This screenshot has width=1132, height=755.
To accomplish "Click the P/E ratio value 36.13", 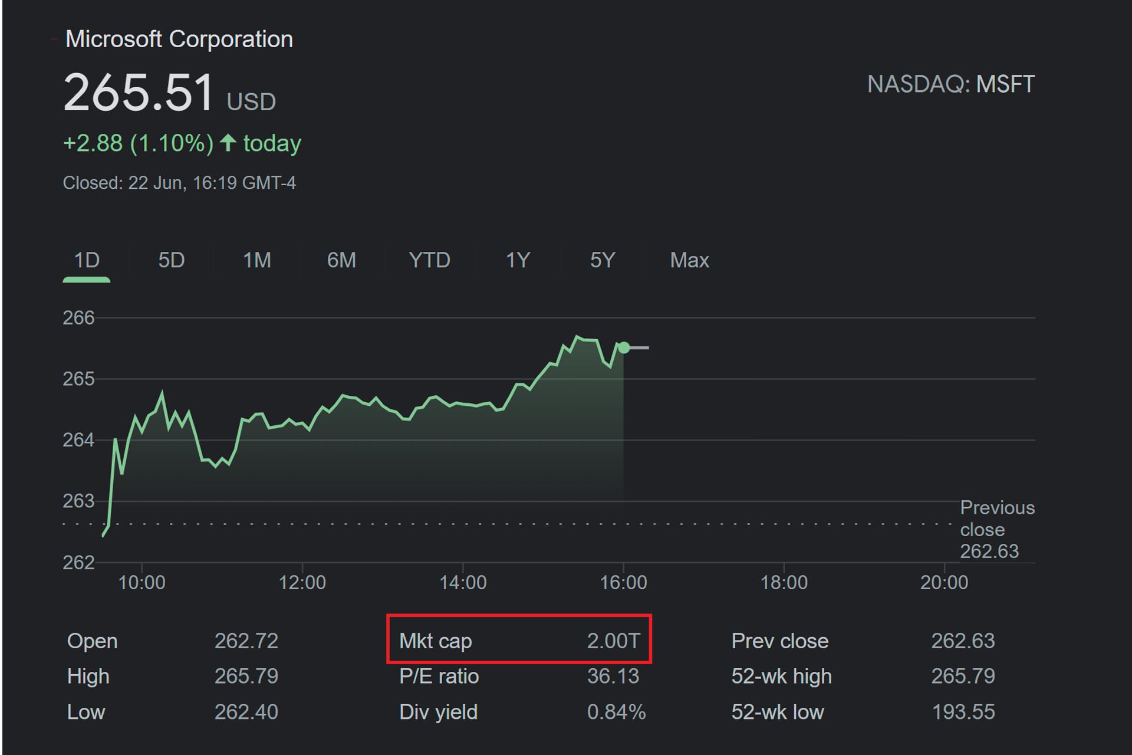I will tap(613, 676).
